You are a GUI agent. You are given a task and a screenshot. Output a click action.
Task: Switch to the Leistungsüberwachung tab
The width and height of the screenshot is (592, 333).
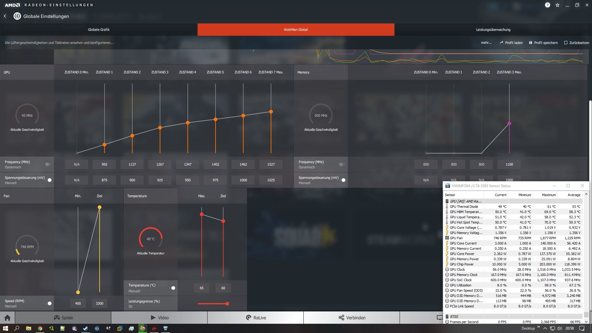coord(493,30)
